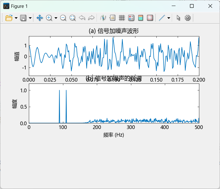
Task: Toggle the legend display icon
Action: [131, 18]
